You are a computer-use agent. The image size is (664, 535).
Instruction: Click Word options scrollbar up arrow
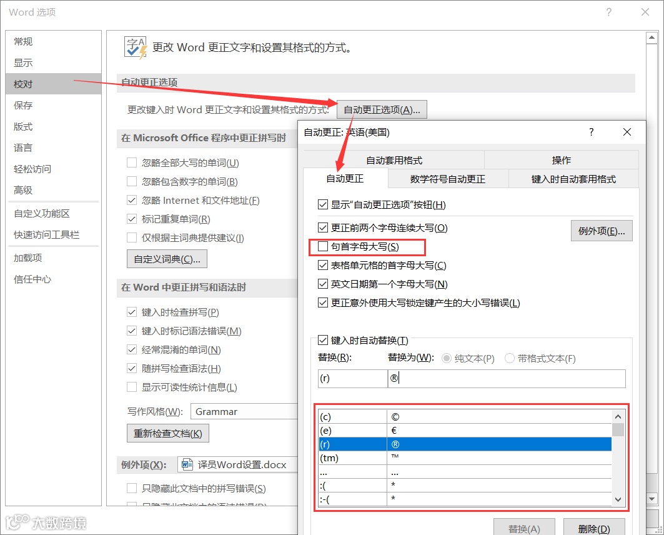pyautogui.click(x=652, y=37)
